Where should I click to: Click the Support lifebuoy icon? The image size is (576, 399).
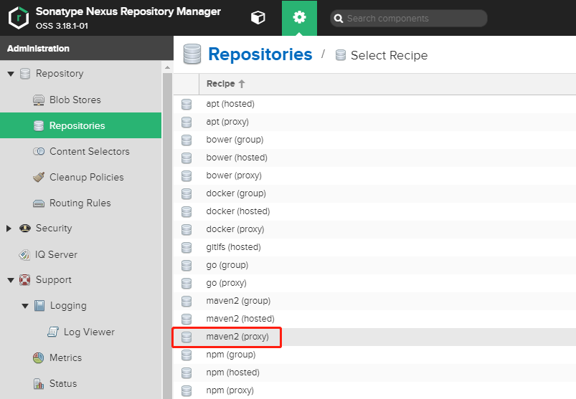click(x=24, y=280)
